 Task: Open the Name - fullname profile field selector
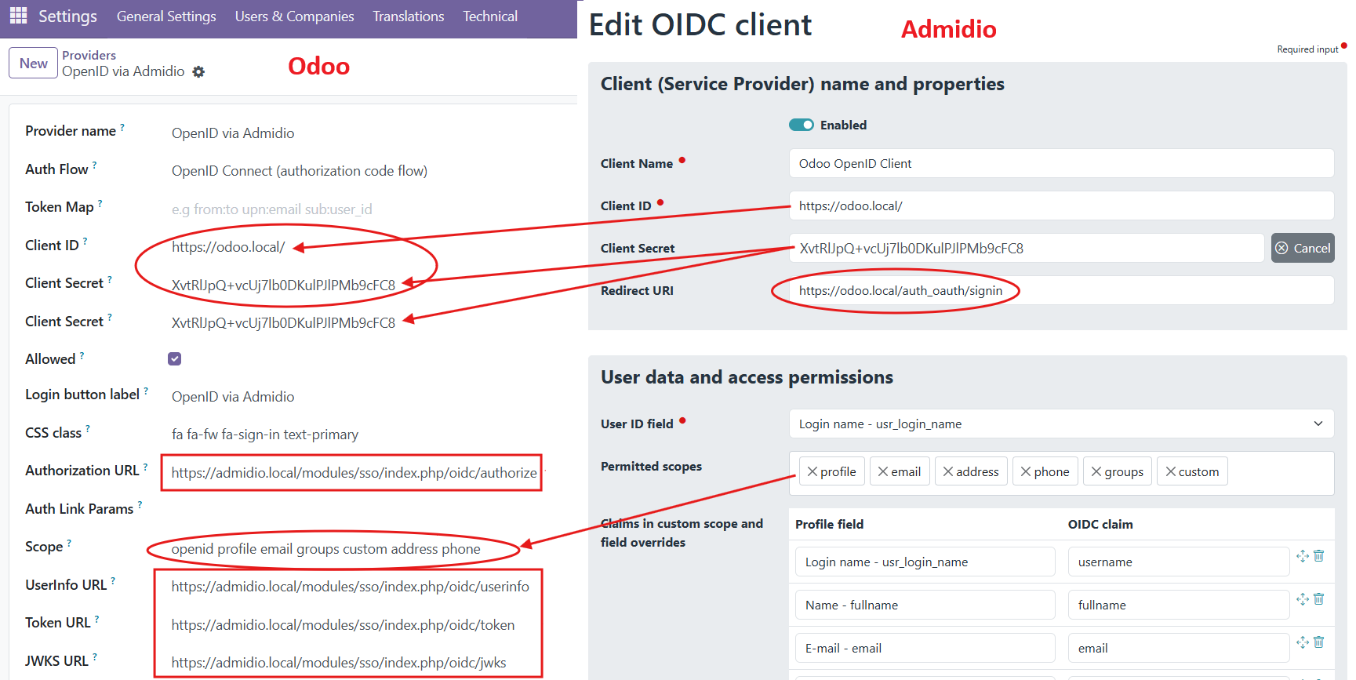(925, 605)
